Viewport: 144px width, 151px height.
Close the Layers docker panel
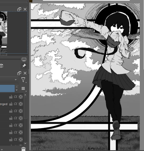pyautogui.click(x=25, y=73)
